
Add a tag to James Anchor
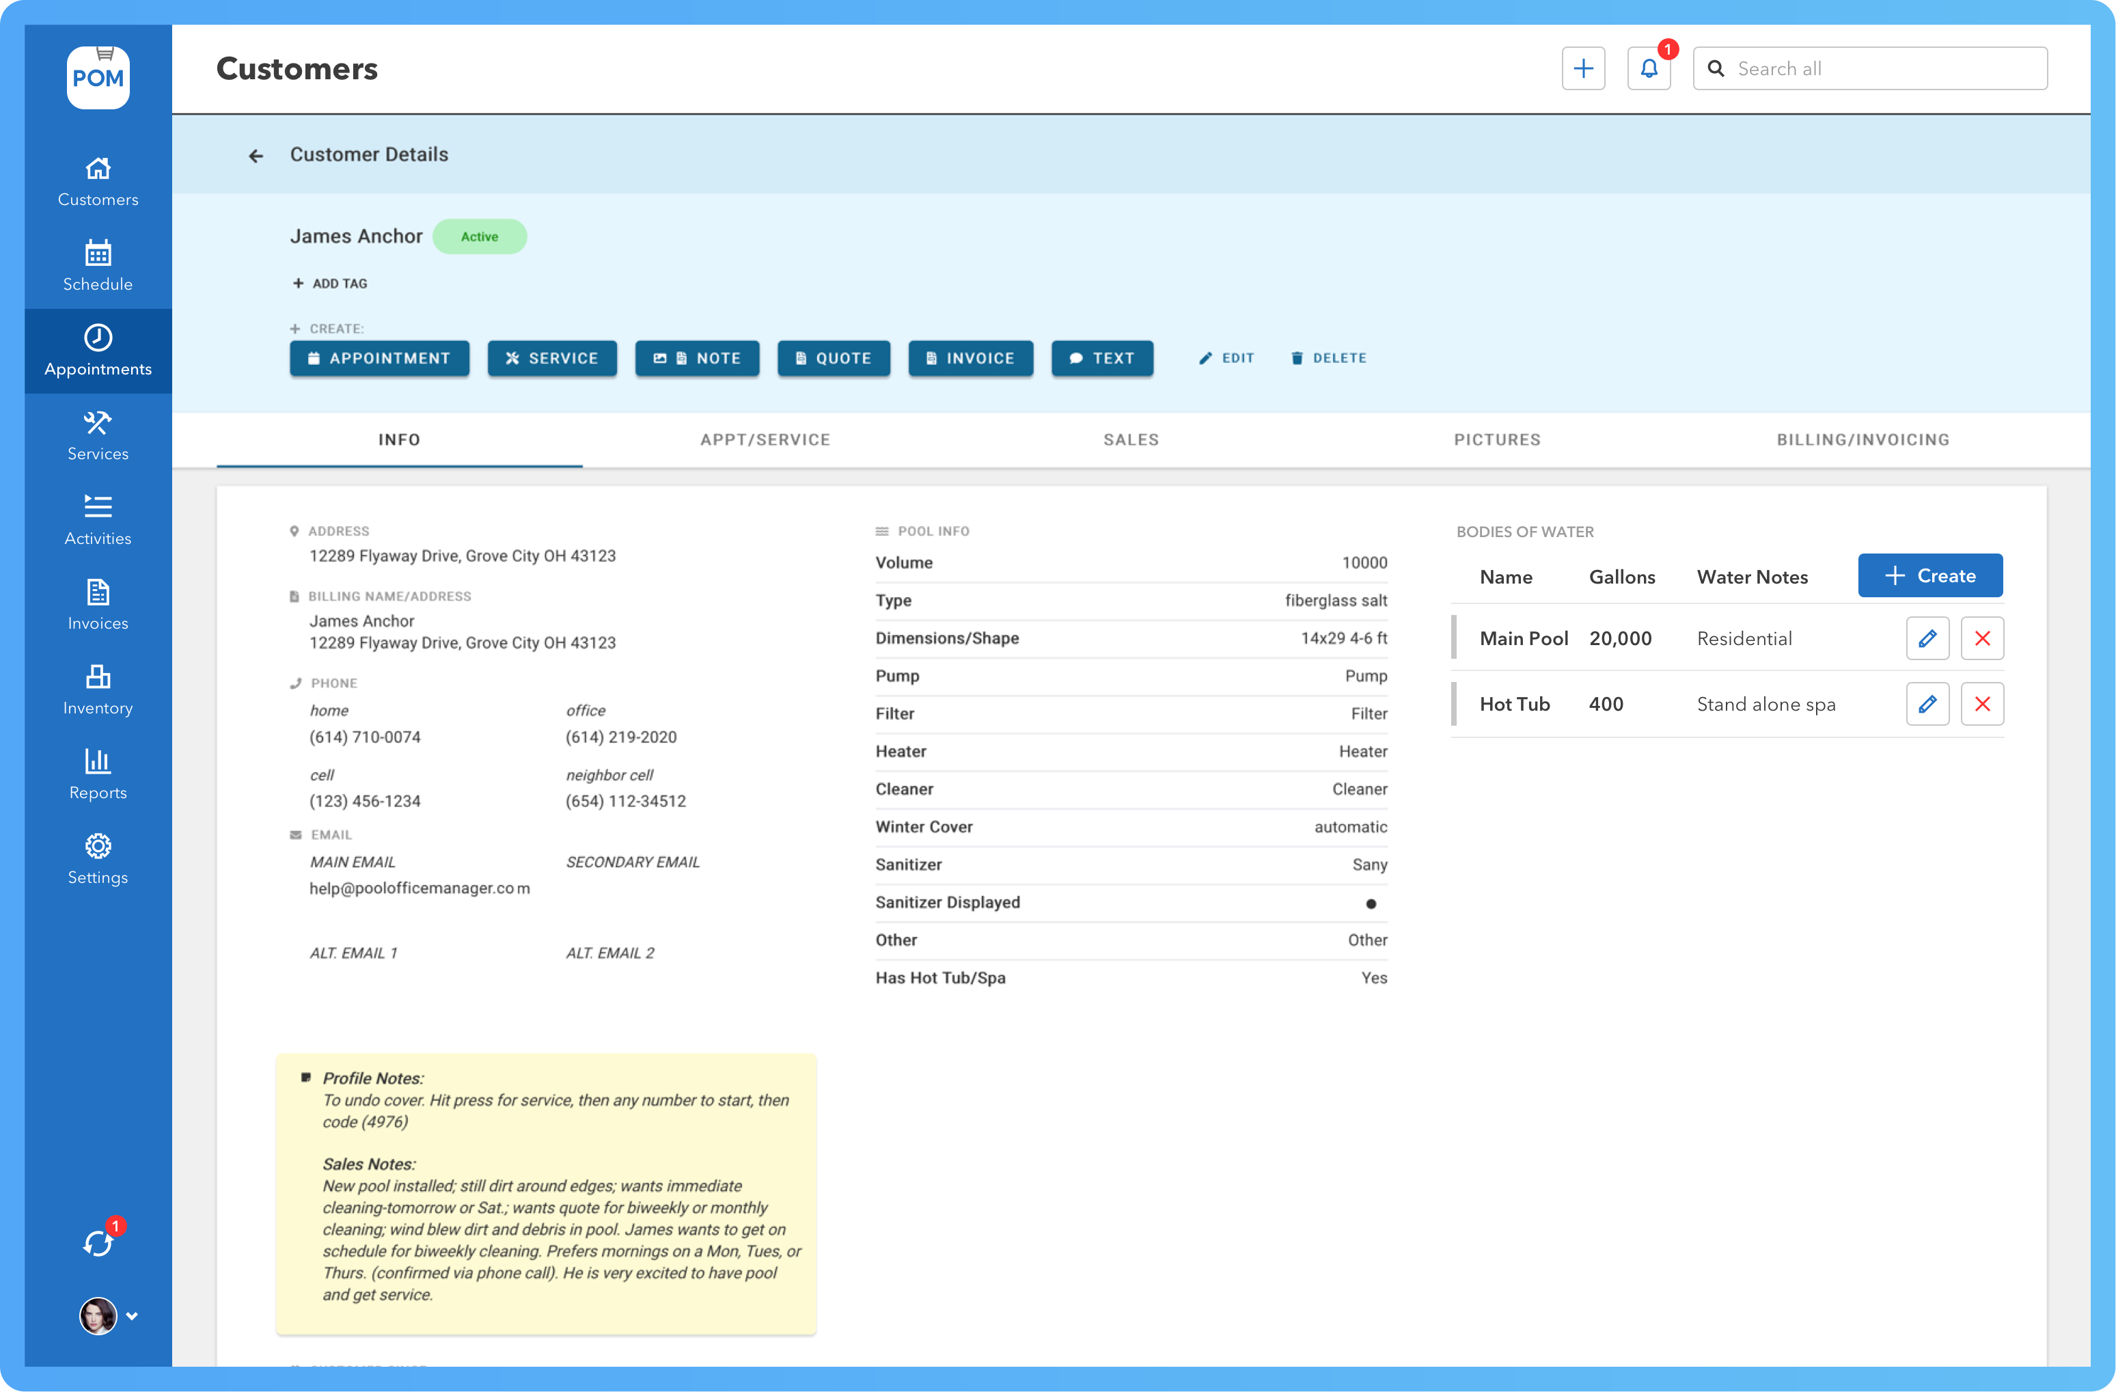click(x=330, y=283)
